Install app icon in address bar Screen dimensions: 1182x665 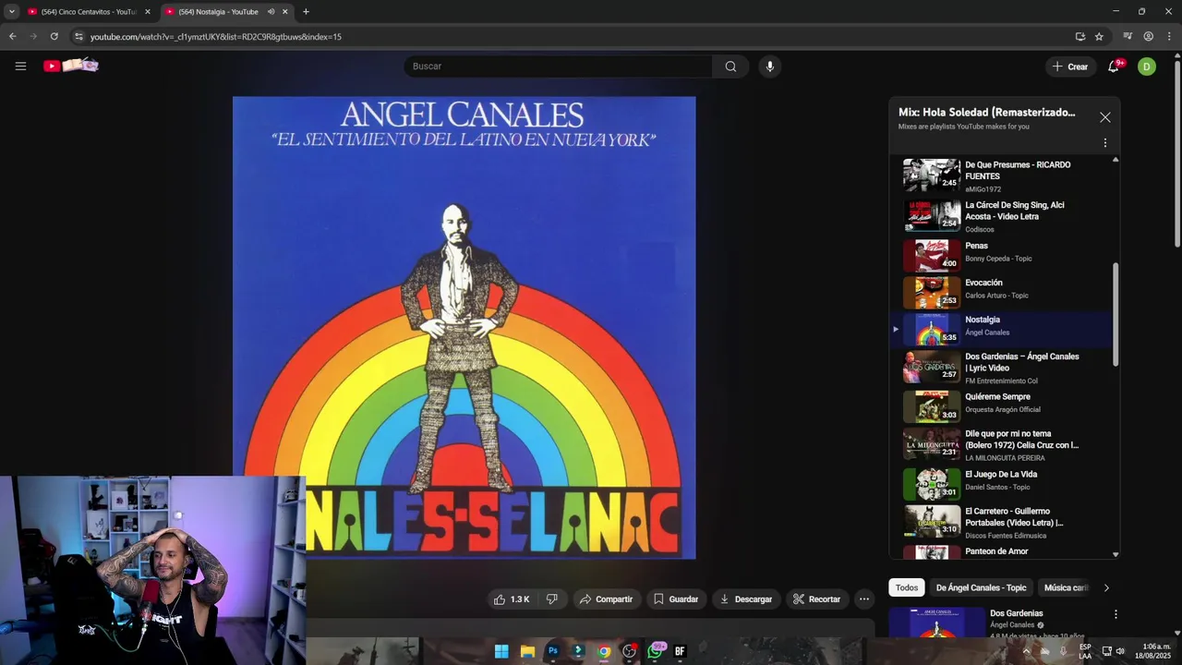(1080, 37)
